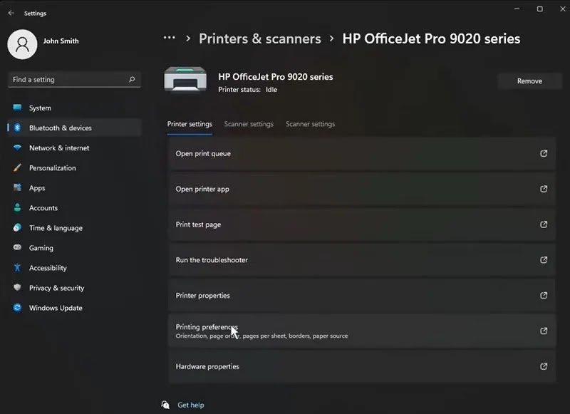Focus the Find a setting search box
The width and height of the screenshot is (570, 414).
tap(74, 79)
